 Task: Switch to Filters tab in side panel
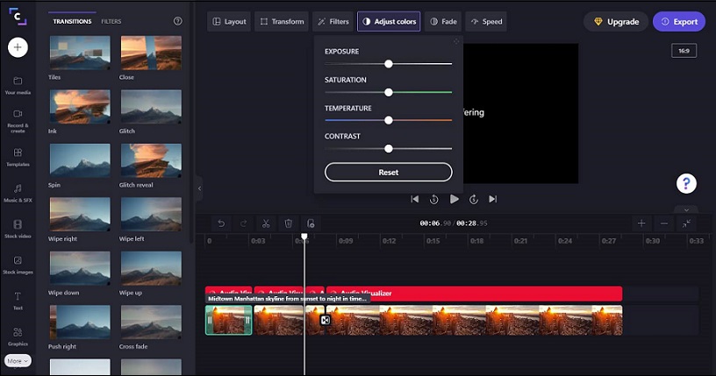(x=111, y=21)
